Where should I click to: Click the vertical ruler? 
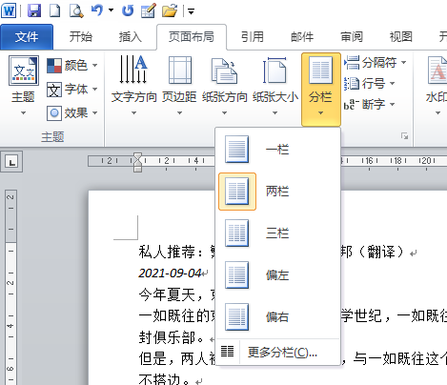tap(10, 287)
